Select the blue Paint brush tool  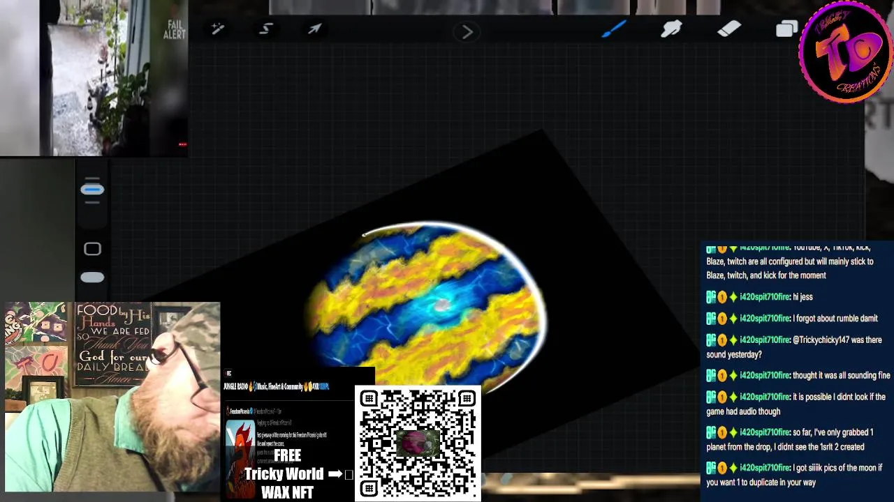pos(615,29)
